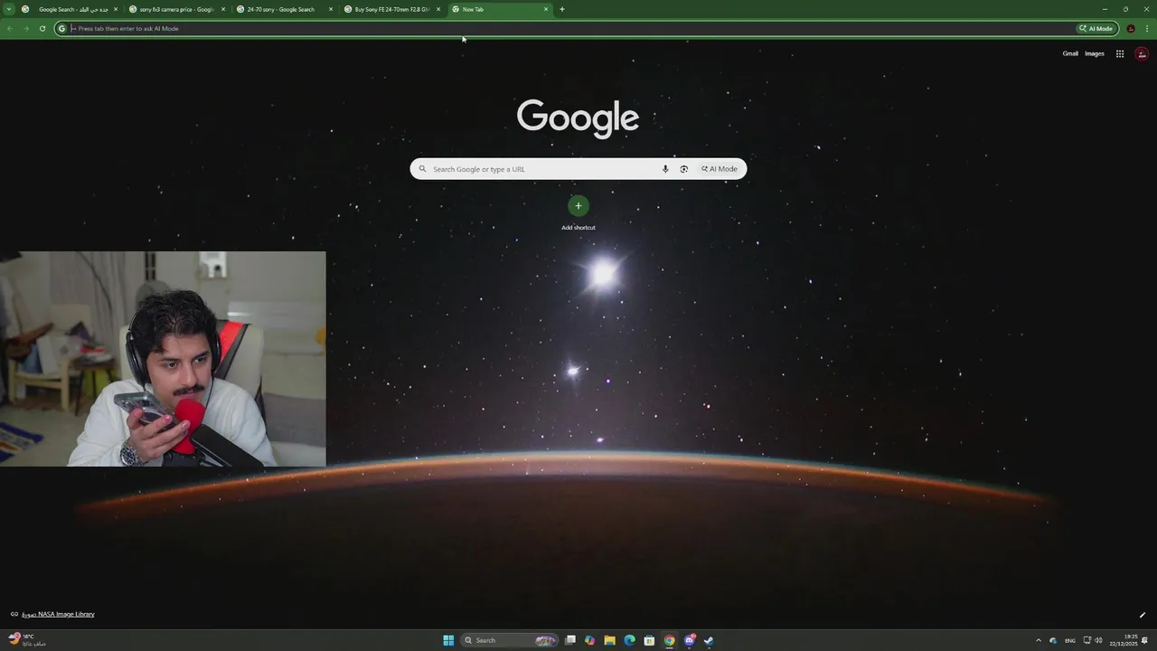The image size is (1157, 651).
Task: Open Steam from the taskbar
Action: 709,640
